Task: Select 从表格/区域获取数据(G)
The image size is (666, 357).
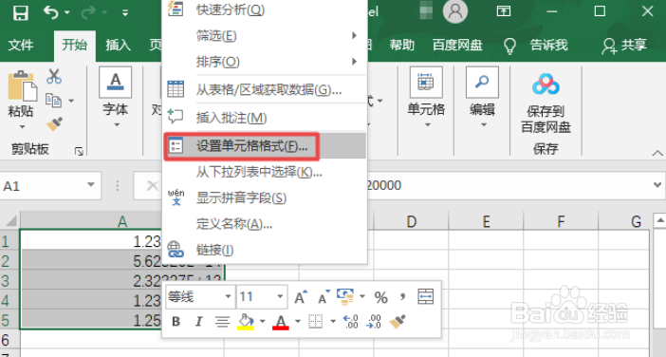Action: (264, 89)
